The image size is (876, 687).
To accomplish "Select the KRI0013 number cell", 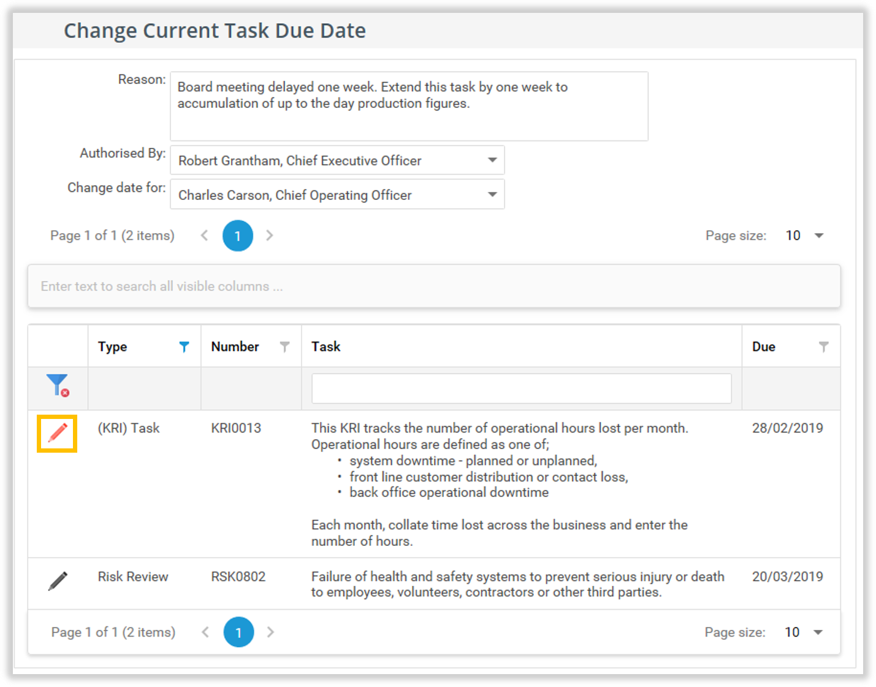I will (x=236, y=428).
